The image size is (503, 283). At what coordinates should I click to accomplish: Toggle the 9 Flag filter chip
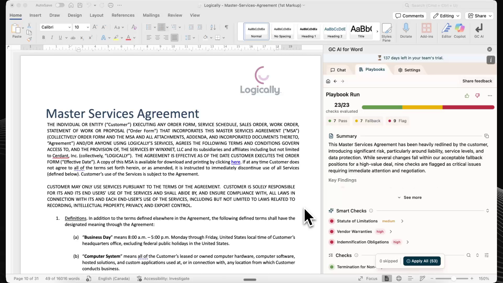(x=397, y=121)
